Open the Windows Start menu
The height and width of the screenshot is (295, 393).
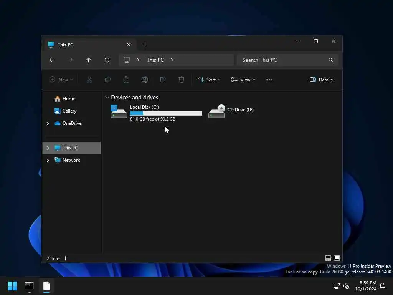click(12, 286)
